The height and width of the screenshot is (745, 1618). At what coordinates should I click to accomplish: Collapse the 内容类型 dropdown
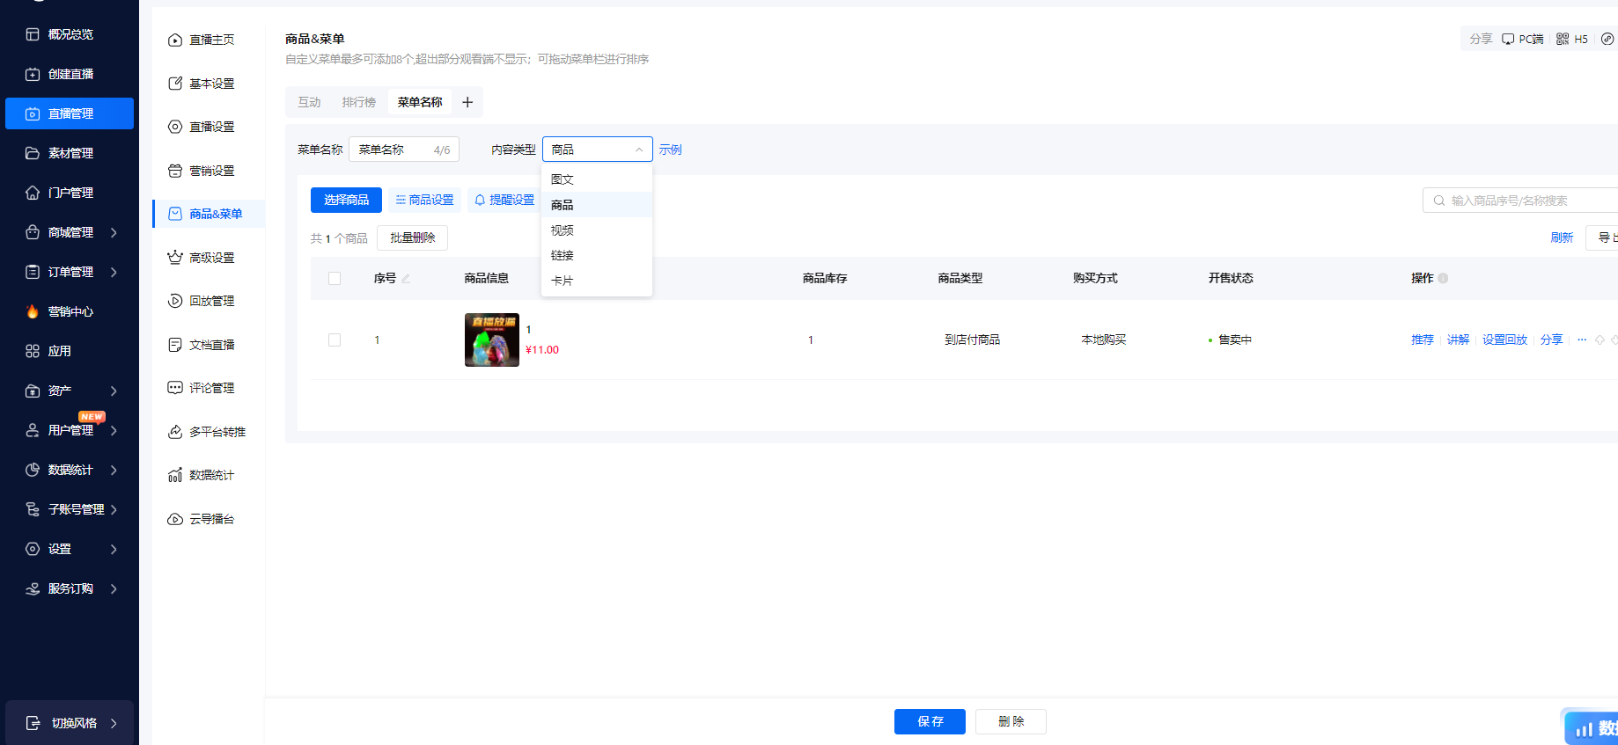(x=639, y=150)
